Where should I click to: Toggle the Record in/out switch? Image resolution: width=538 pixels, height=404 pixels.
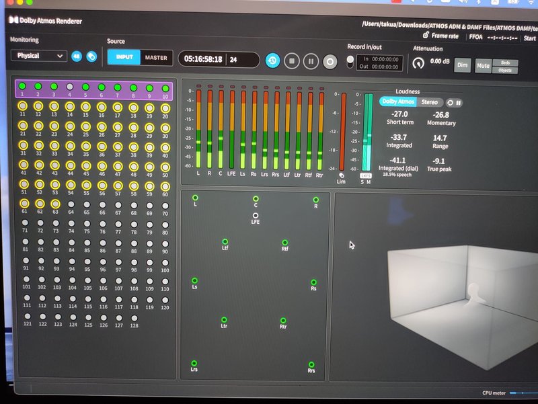pos(350,62)
